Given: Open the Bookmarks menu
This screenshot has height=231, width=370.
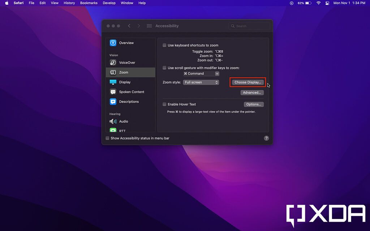Looking at the screenshot, I should point(89,3).
